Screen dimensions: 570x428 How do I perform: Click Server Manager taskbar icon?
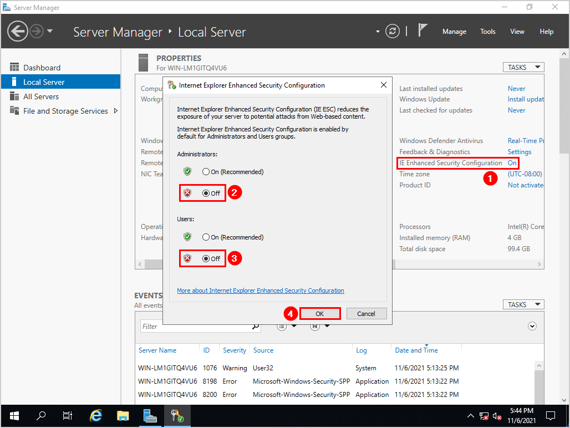click(x=150, y=416)
